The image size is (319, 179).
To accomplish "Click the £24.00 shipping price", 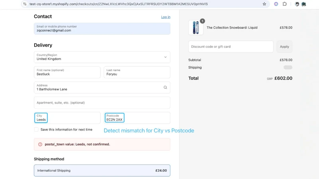I will [x=161, y=171].
